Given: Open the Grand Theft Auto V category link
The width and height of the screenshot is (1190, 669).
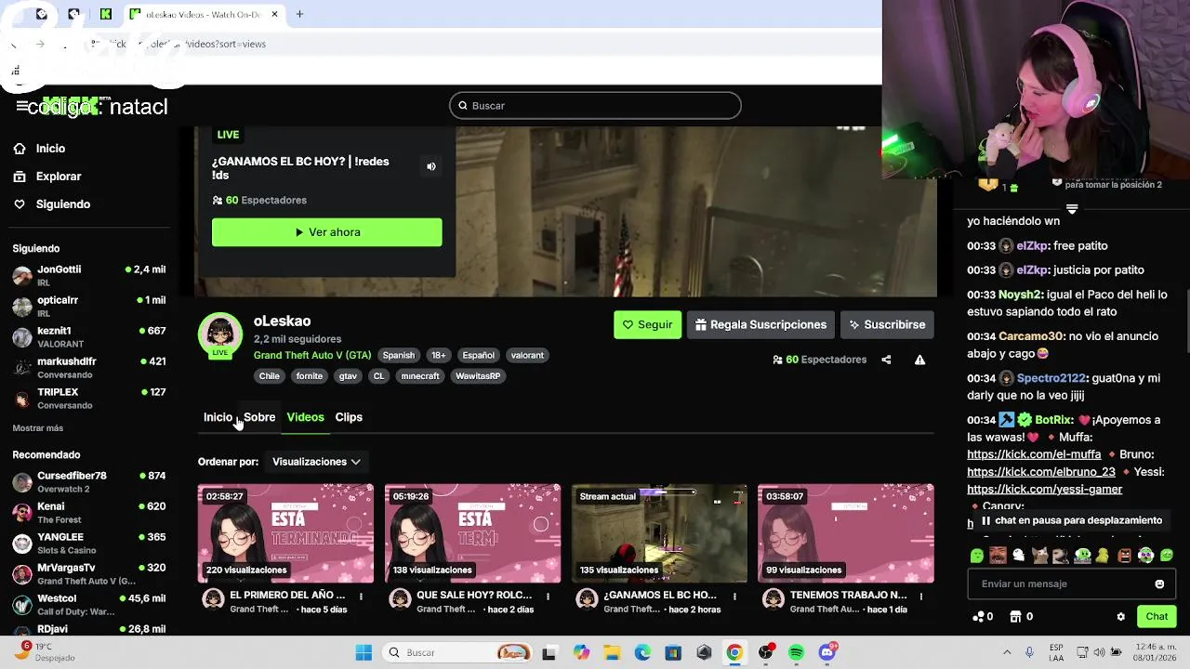Looking at the screenshot, I should click(312, 355).
